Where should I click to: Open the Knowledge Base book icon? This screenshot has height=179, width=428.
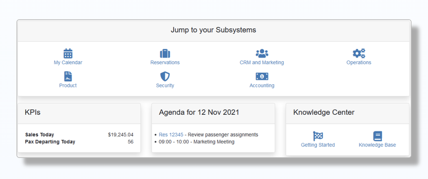point(377,136)
